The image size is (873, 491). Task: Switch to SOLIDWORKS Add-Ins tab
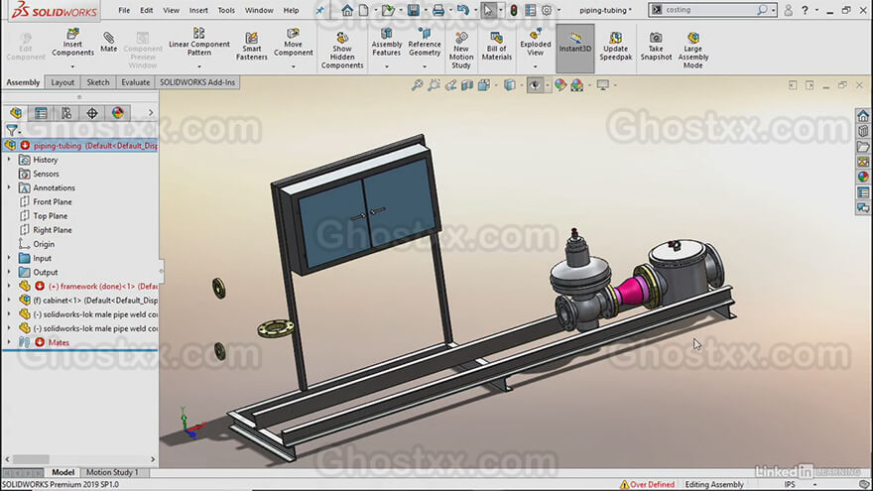click(197, 82)
